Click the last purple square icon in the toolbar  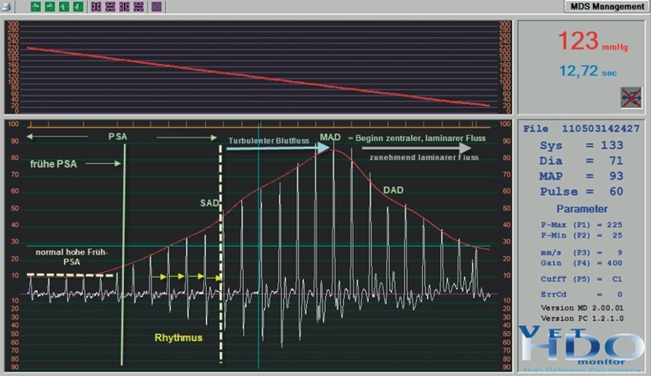click(x=156, y=6)
